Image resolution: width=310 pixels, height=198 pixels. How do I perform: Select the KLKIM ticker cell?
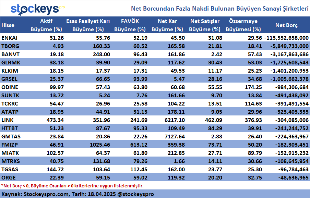pyautogui.click(x=10, y=71)
